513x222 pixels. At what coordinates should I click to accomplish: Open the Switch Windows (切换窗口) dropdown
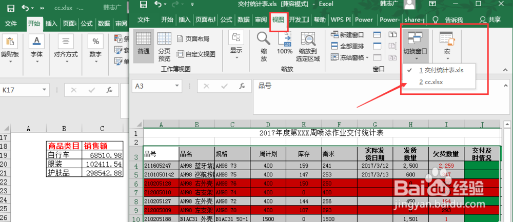416,46
